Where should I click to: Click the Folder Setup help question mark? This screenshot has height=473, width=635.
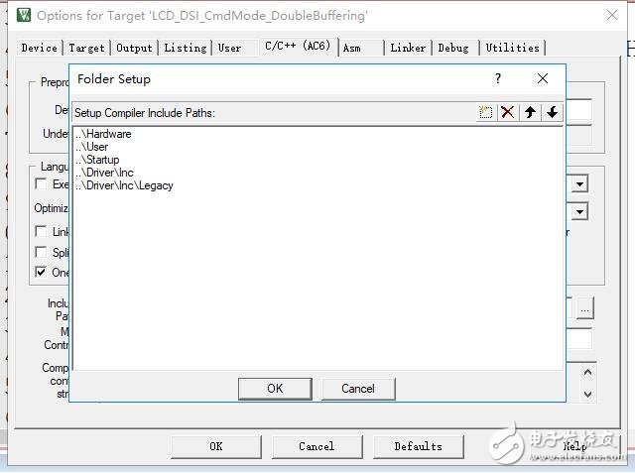[498, 78]
